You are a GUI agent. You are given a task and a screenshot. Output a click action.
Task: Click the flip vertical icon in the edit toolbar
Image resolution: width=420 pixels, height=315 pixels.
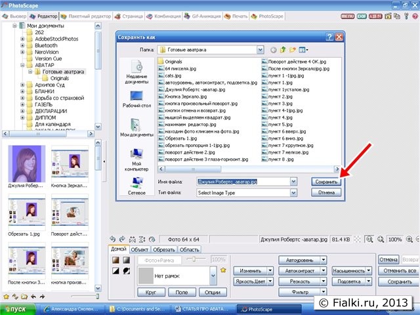pyautogui.click(x=142, y=239)
